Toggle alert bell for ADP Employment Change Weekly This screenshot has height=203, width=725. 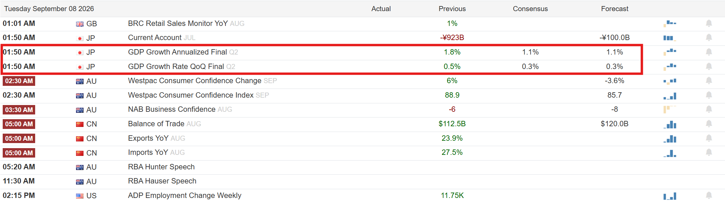709,196
